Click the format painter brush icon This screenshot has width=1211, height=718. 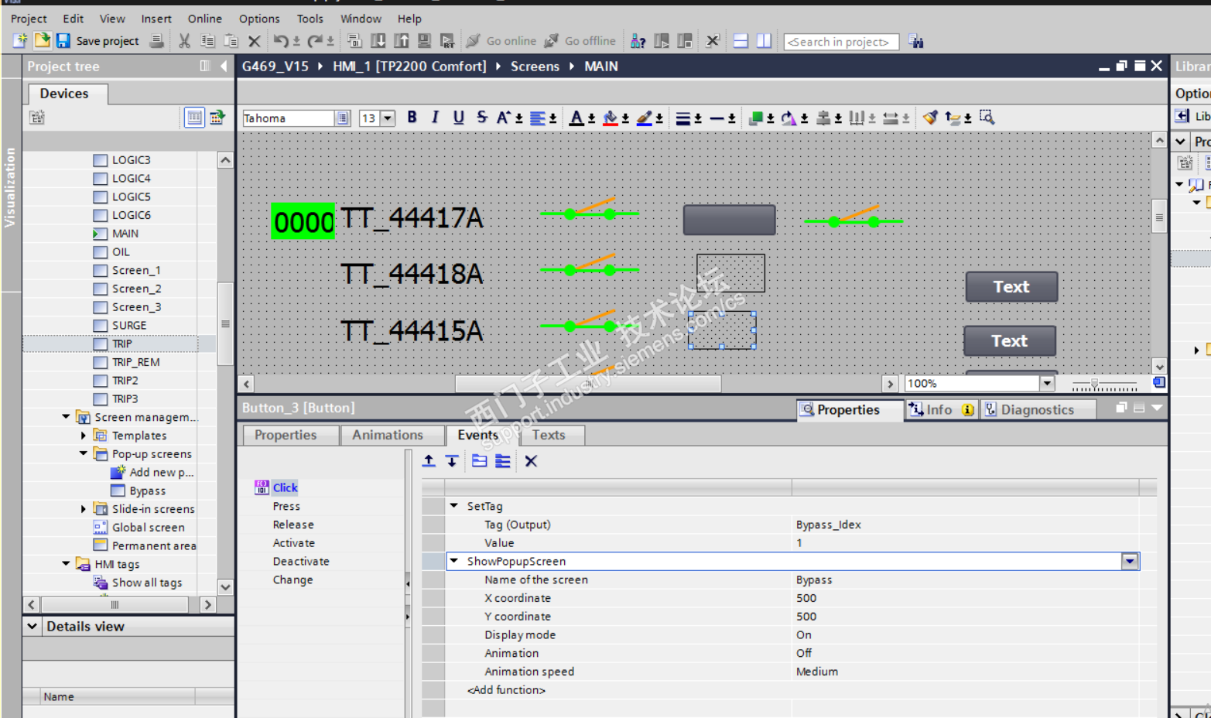click(930, 118)
